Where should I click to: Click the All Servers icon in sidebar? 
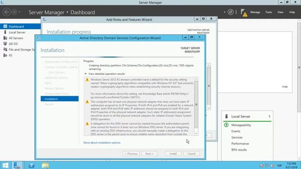5,38
